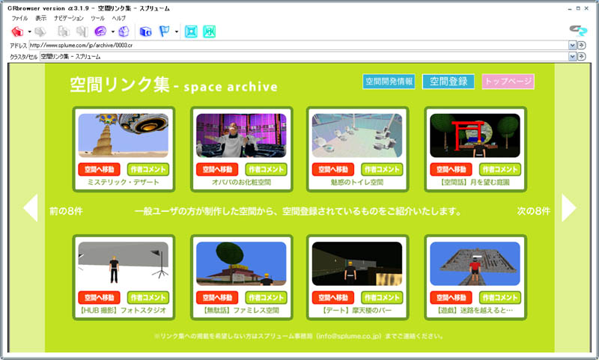Image resolution: width=599 pixels, height=360 pixels.
Task: Open the 月を望む庭園 torii thumbnail
Action: pyautogui.click(x=475, y=135)
